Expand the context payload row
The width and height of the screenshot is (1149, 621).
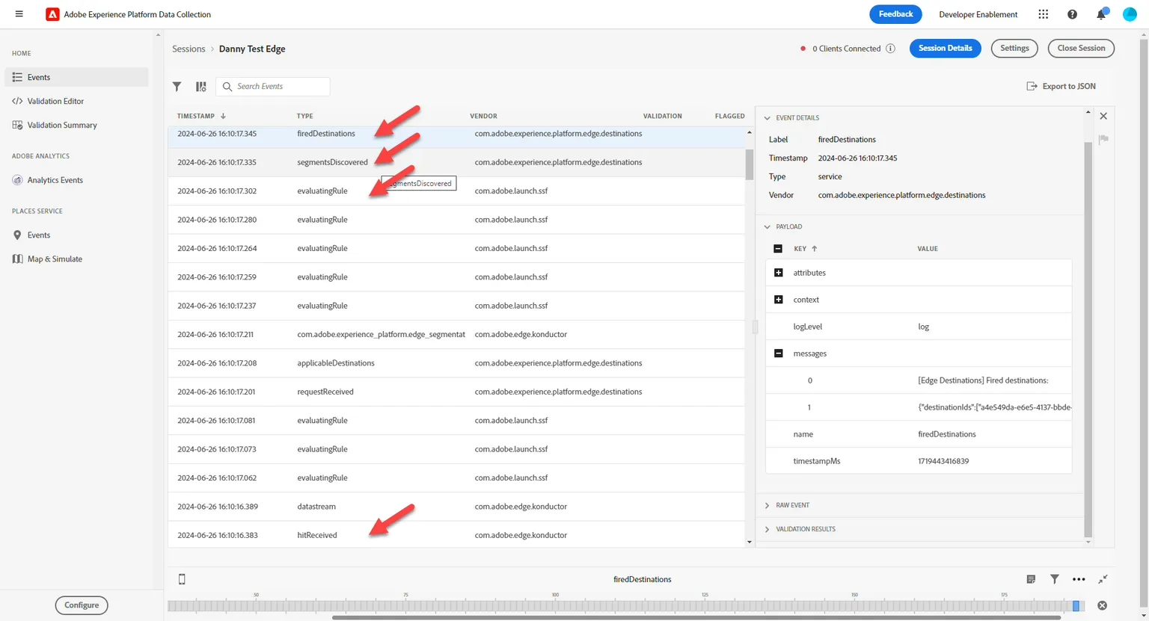[778, 300]
